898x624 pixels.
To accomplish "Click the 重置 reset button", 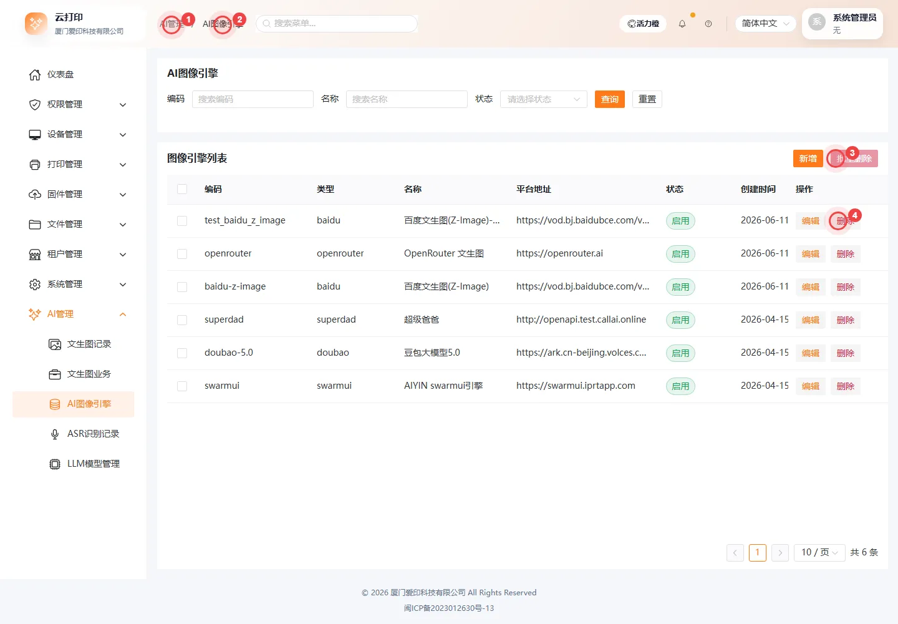I will click(x=647, y=99).
